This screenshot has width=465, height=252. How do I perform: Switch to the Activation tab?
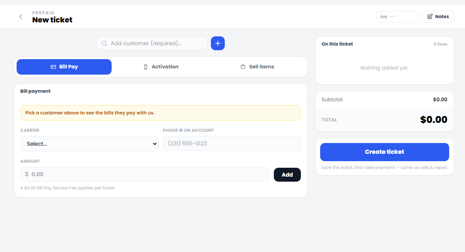(x=161, y=67)
